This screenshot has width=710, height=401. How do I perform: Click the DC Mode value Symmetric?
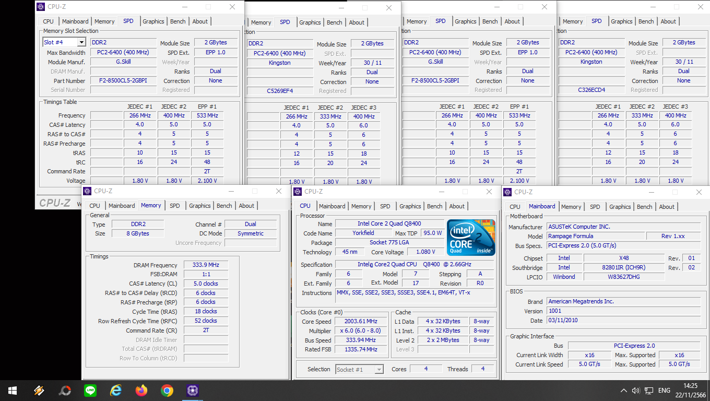click(251, 233)
